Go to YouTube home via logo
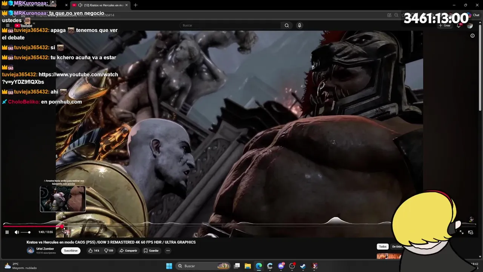The height and width of the screenshot is (272, 483). (x=23, y=26)
